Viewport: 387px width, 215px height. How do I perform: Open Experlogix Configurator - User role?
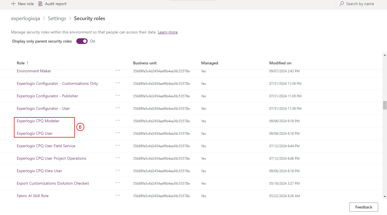43,108
